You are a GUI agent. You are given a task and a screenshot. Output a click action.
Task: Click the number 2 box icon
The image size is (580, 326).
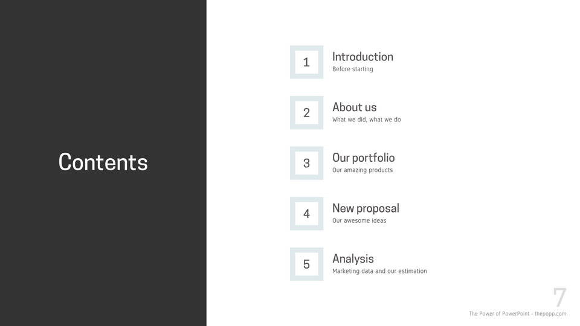point(306,113)
